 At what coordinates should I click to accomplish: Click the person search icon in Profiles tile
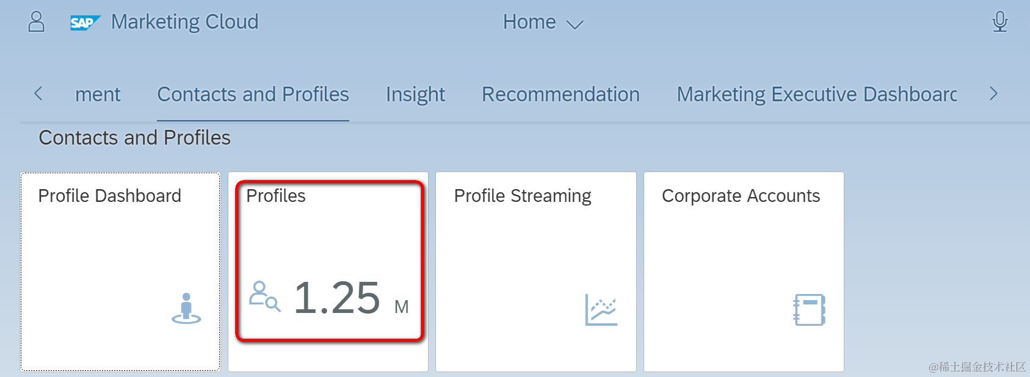coord(265,296)
